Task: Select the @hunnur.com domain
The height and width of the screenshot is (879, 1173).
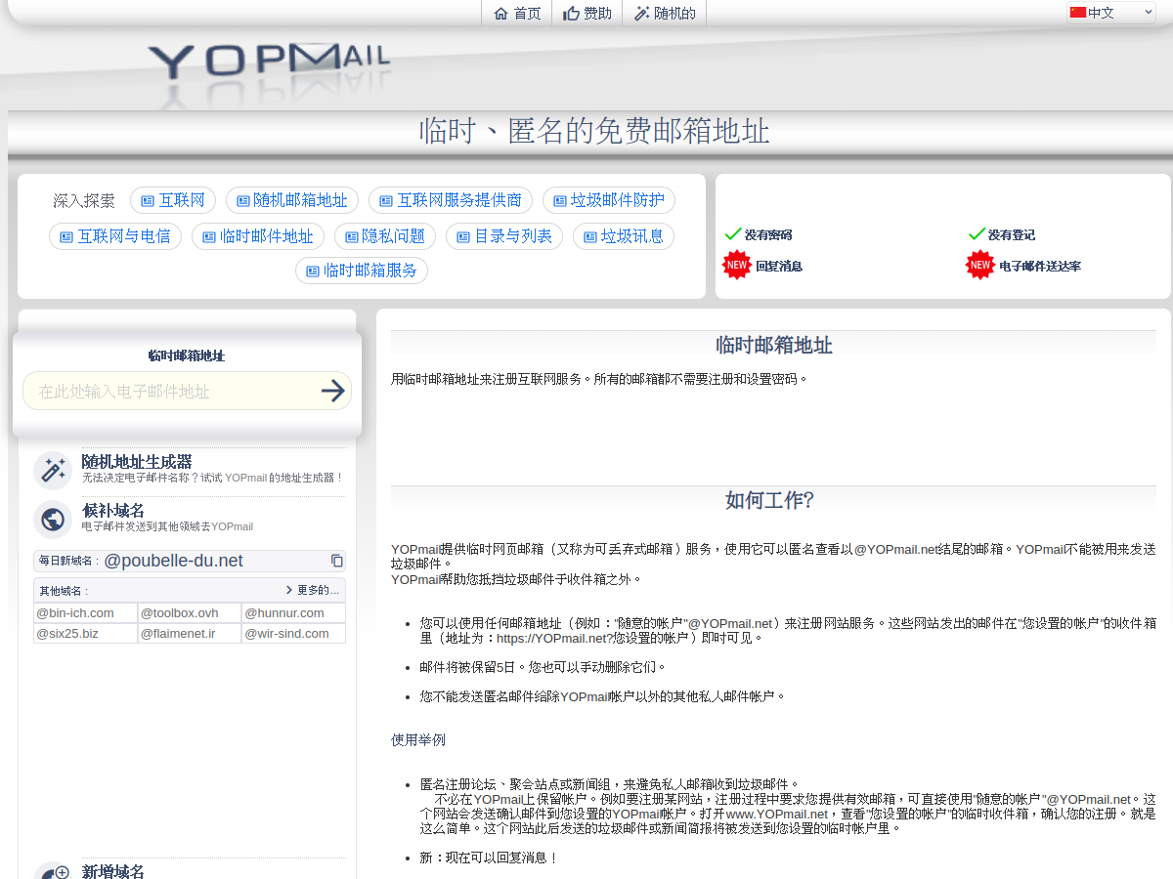Action: pyautogui.click(x=293, y=613)
